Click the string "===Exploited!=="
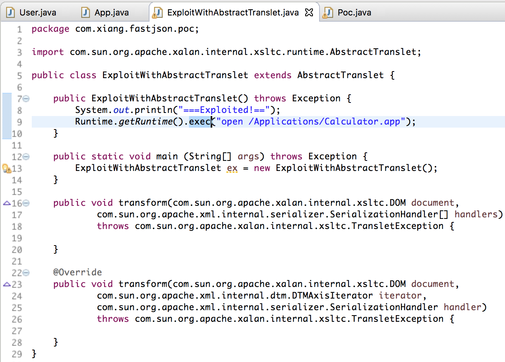 point(224,110)
